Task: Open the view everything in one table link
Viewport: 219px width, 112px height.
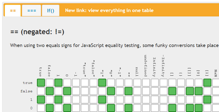Action: 109,10
